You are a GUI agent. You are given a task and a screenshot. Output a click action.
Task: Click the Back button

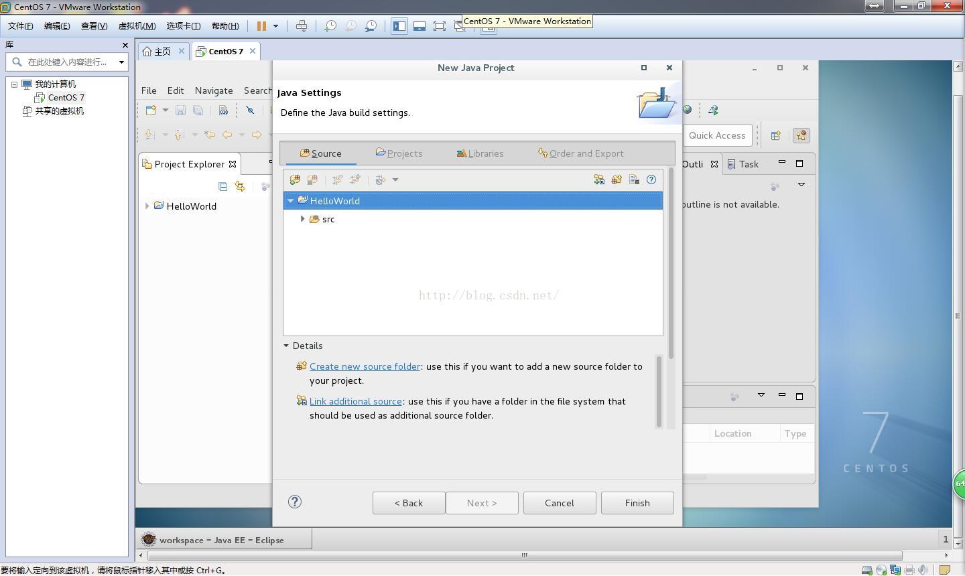coord(409,503)
